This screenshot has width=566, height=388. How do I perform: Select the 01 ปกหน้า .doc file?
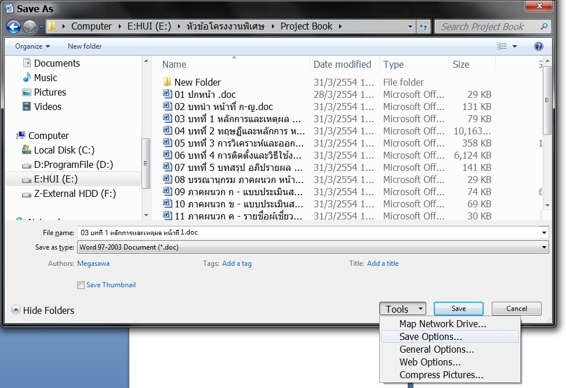[205, 94]
